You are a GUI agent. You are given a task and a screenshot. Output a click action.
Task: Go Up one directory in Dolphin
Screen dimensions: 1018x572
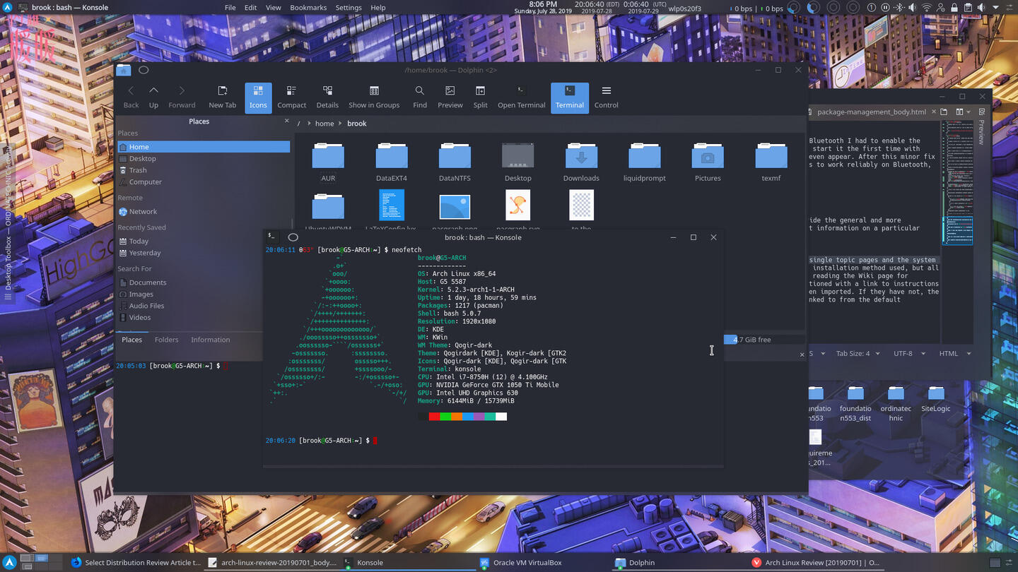(x=153, y=97)
